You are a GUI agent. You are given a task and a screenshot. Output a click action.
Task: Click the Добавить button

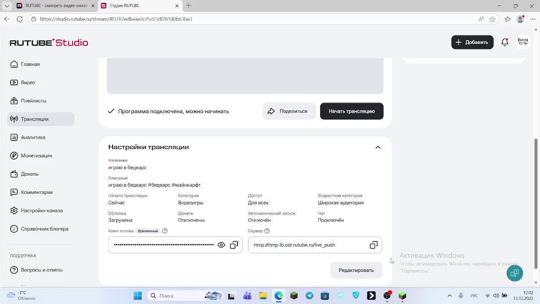click(472, 42)
